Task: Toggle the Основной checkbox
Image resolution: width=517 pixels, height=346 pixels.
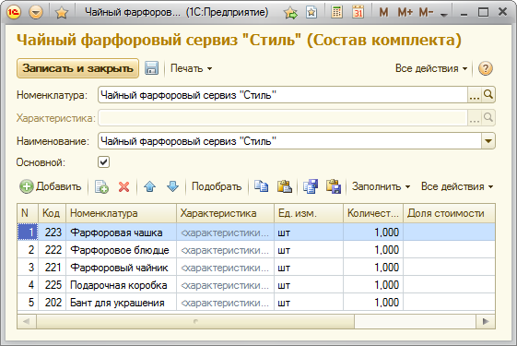Action: [103, 162]
